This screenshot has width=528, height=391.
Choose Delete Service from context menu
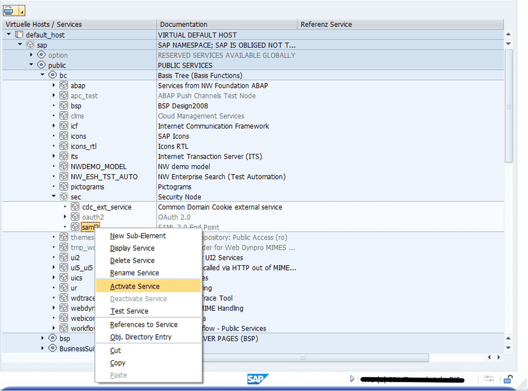[x=132, y=261]
